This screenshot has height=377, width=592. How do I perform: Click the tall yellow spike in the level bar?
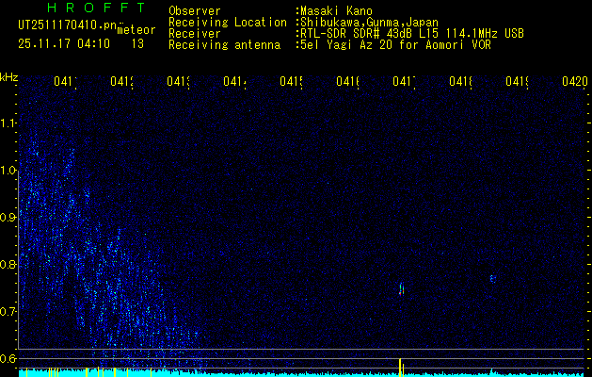tap(402, 367)
